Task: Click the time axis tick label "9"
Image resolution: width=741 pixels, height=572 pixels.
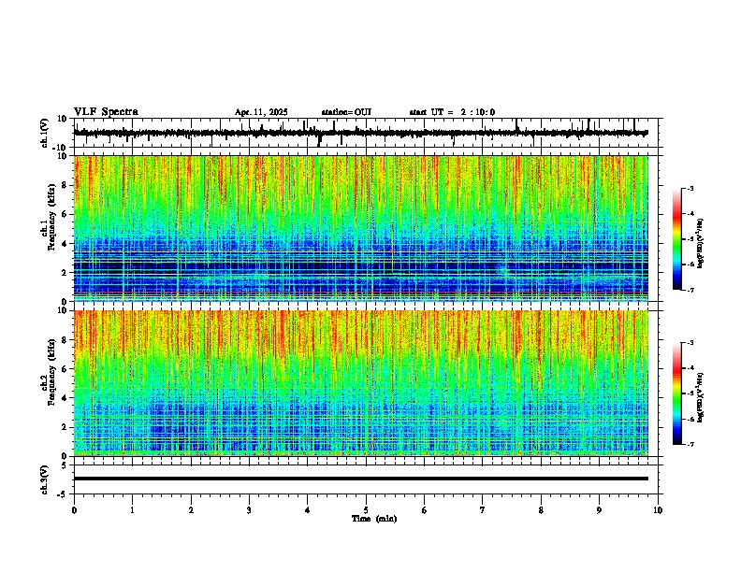Action: coord(599,510)
